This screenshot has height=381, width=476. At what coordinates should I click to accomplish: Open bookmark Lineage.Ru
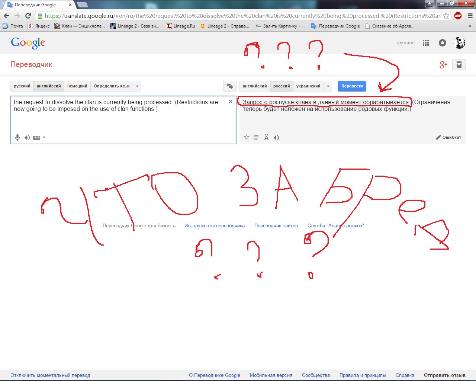click(x=180, y=26)
